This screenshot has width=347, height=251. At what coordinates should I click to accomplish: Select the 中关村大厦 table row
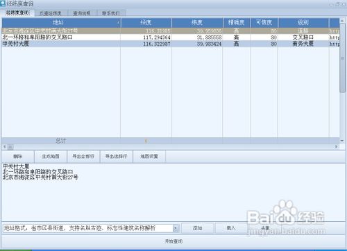point(171,44)
